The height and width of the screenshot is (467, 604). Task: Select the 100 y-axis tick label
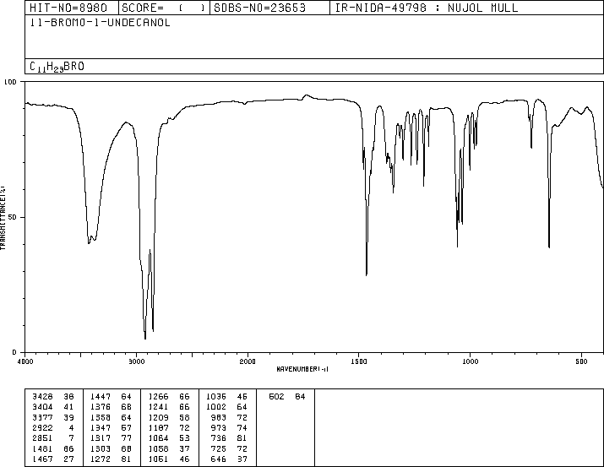[10, 82]
